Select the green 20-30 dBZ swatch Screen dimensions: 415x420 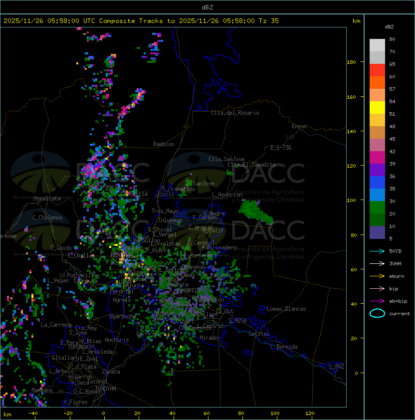(377, 208)
